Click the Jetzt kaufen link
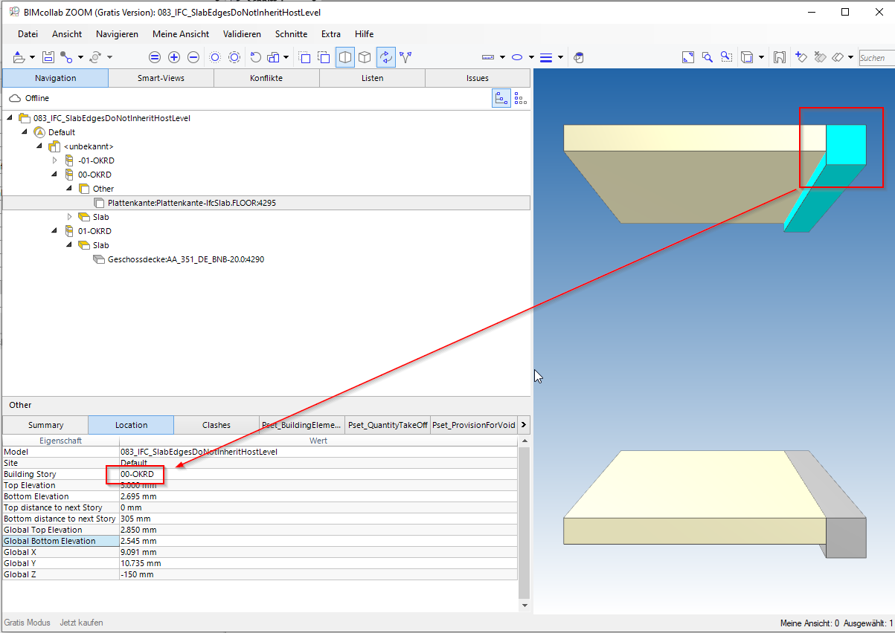 [81, 623]
